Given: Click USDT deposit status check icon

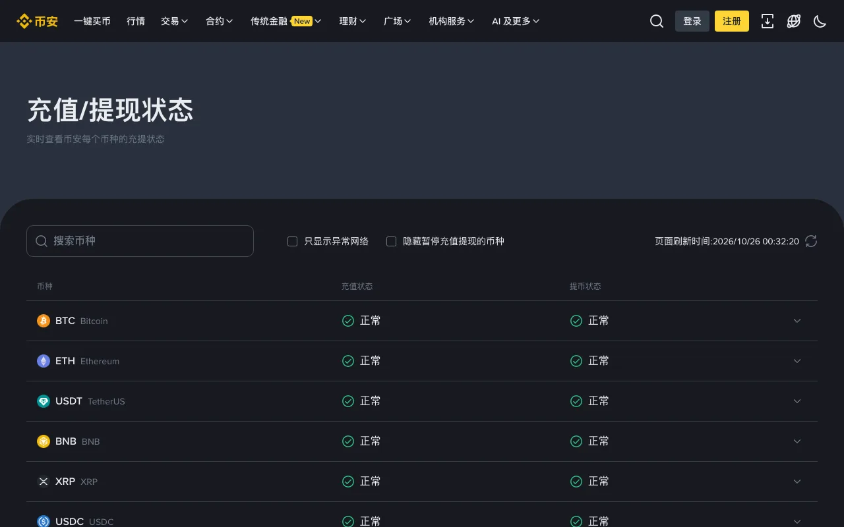Looking at the screenshot, I should click(348, 401).
